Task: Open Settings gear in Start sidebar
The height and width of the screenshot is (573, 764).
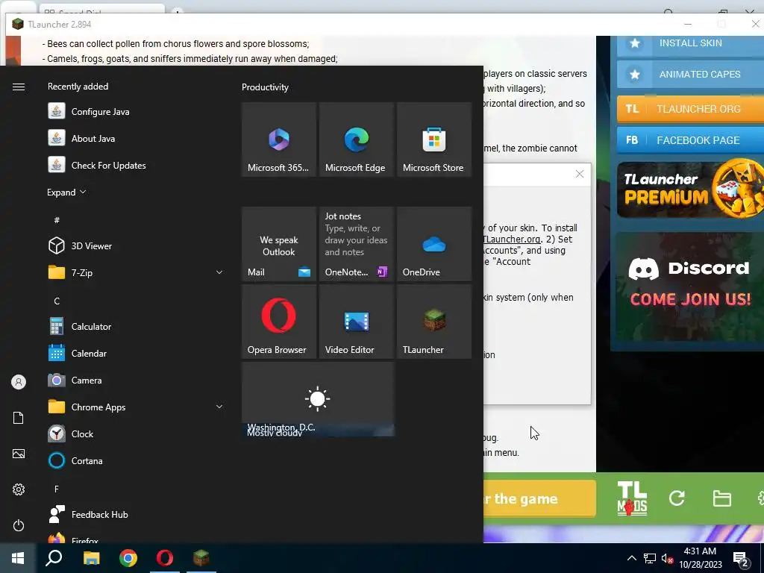Action: pos(19,489)
